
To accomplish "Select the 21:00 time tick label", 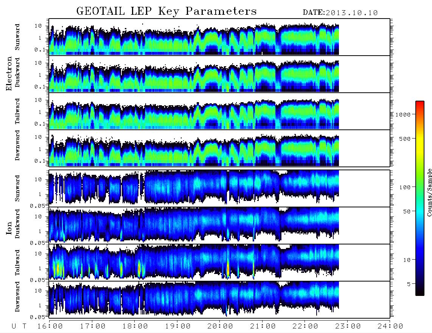I will (x=263, y=327).
